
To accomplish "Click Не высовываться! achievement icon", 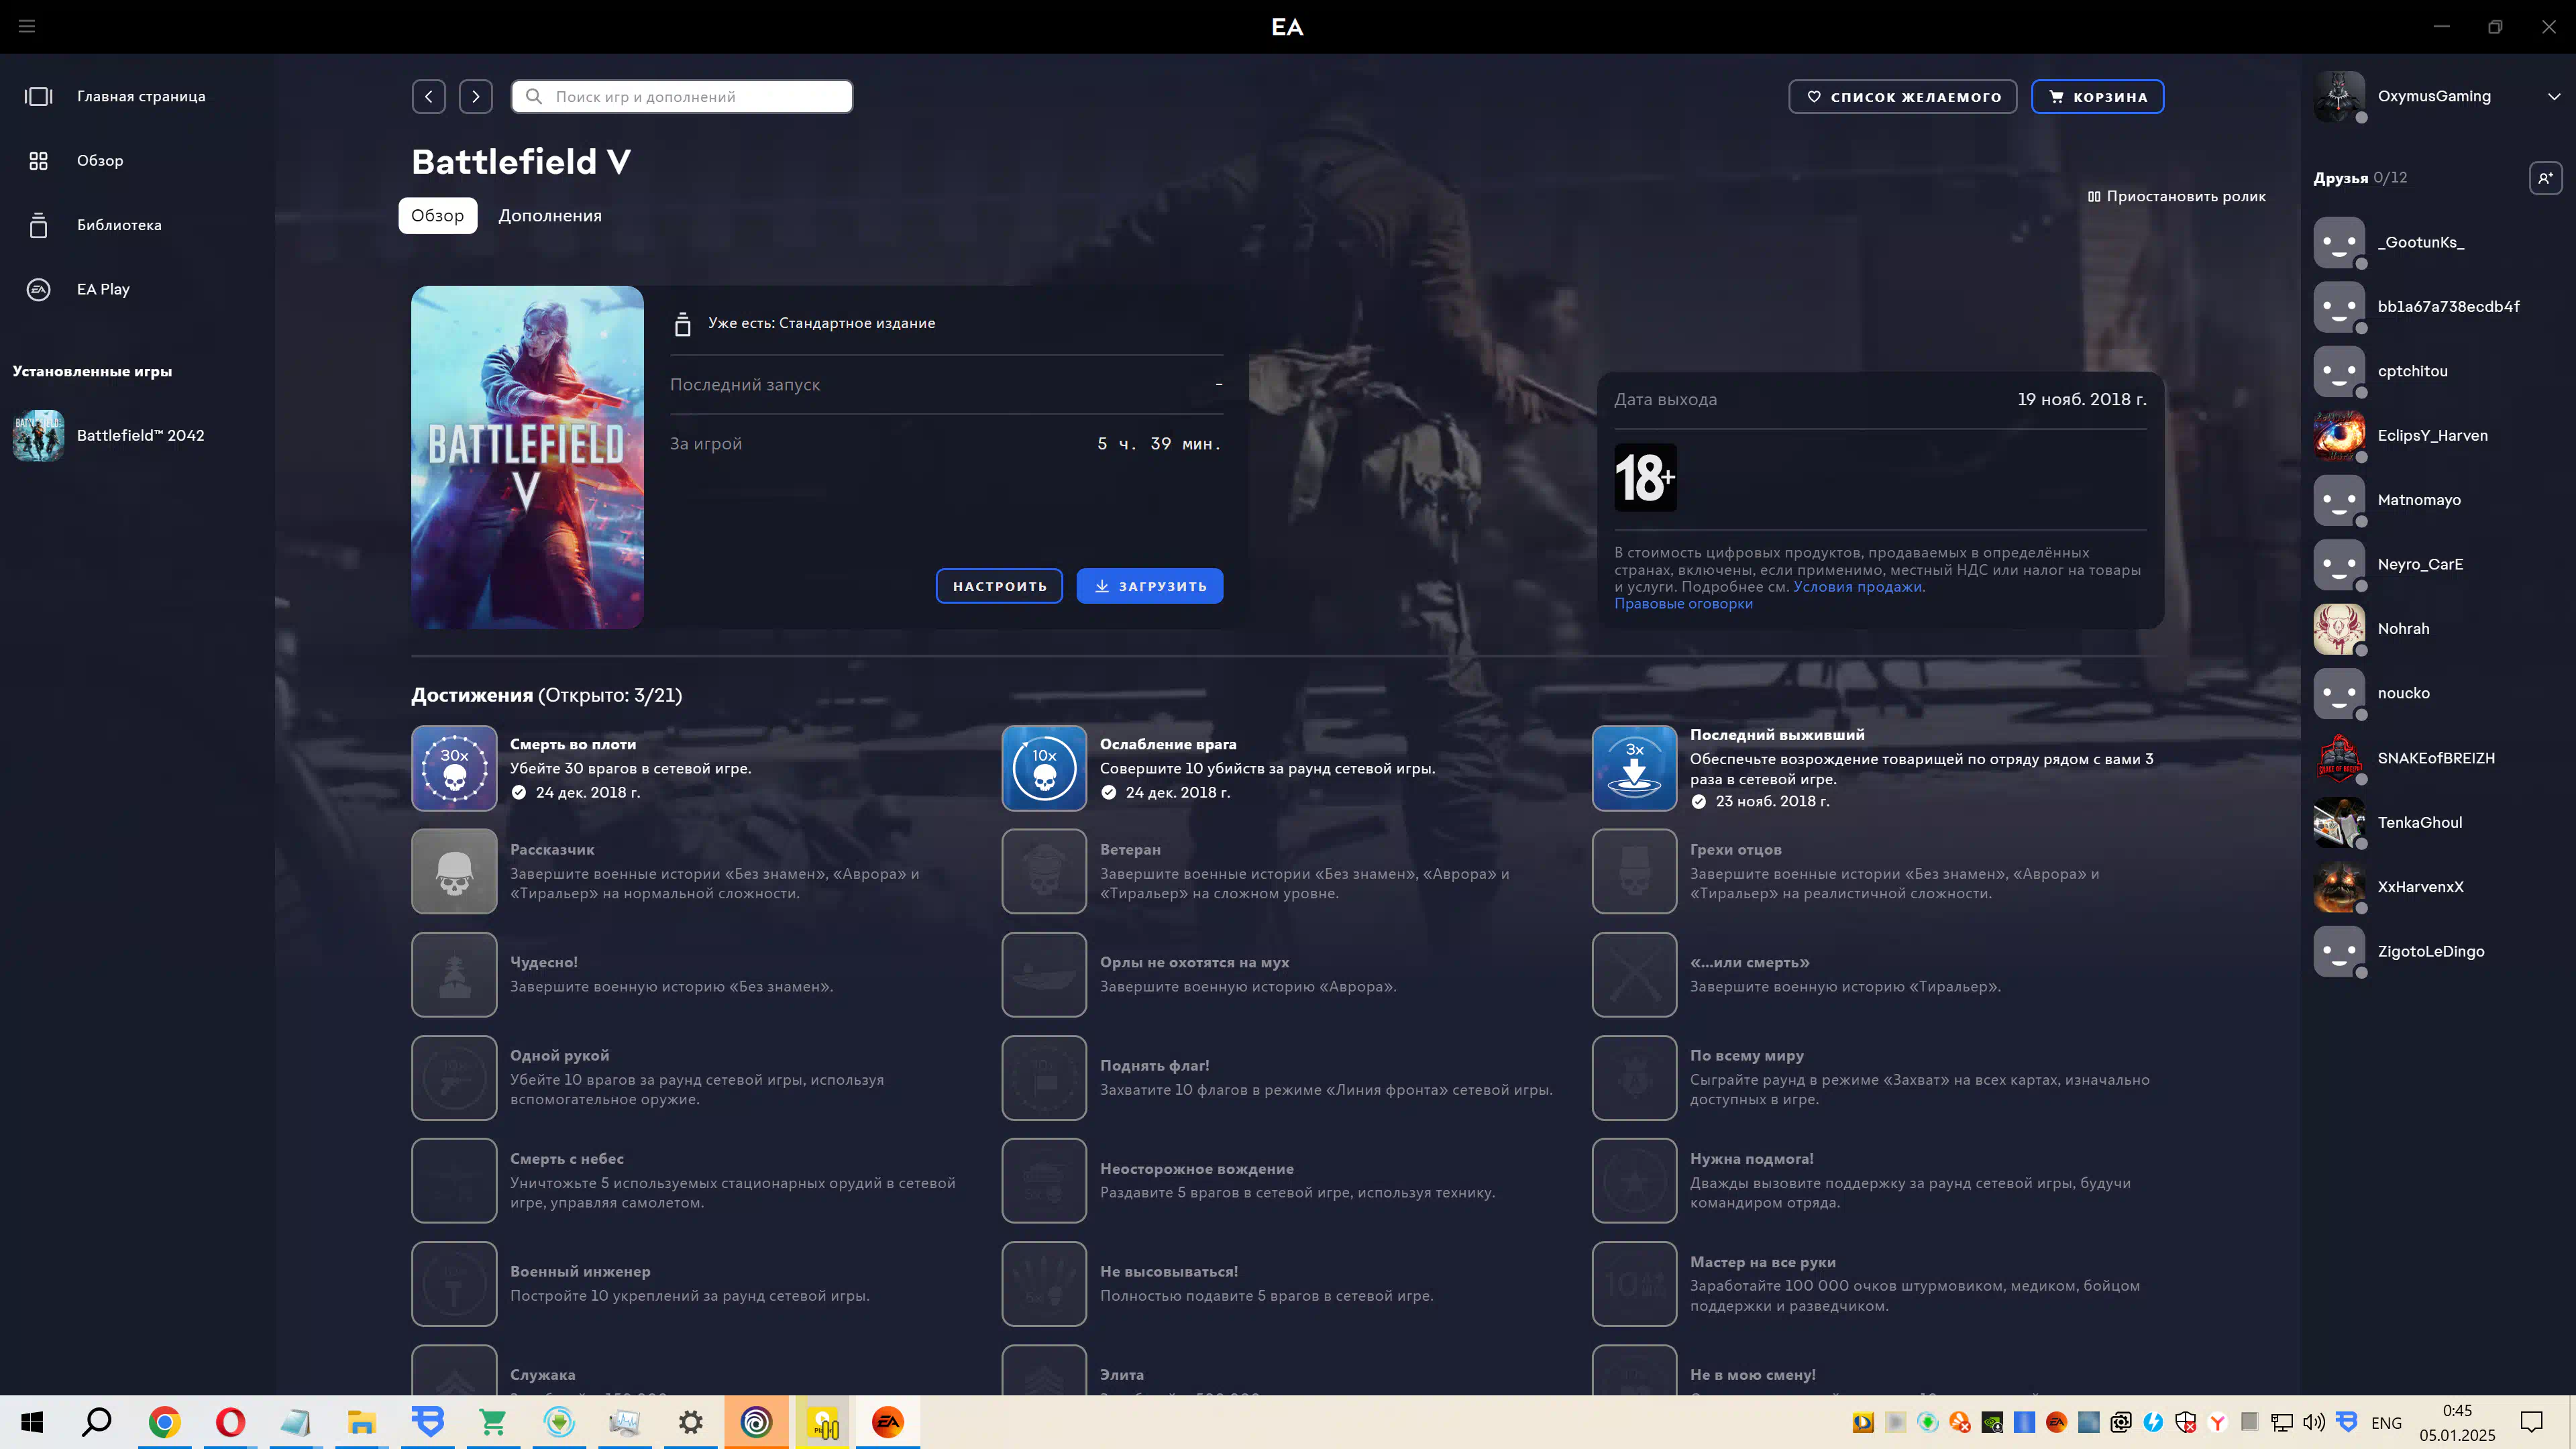I will point(1044,1284).
